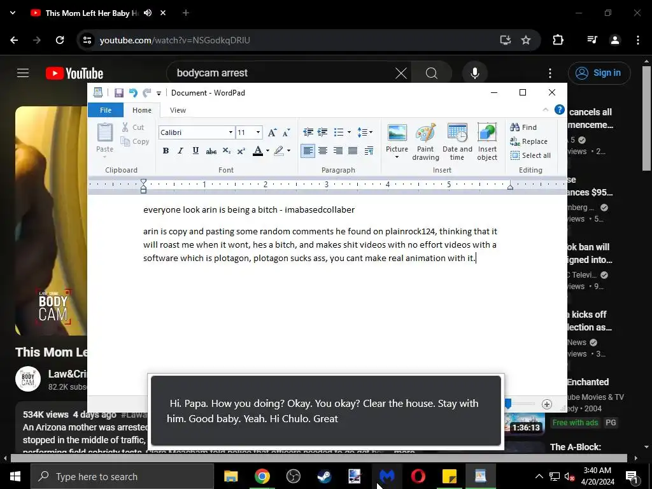Open the list style dropdown arrow
Screen dimensions: 652x489
pyautogui.click(x=349, y=132)
